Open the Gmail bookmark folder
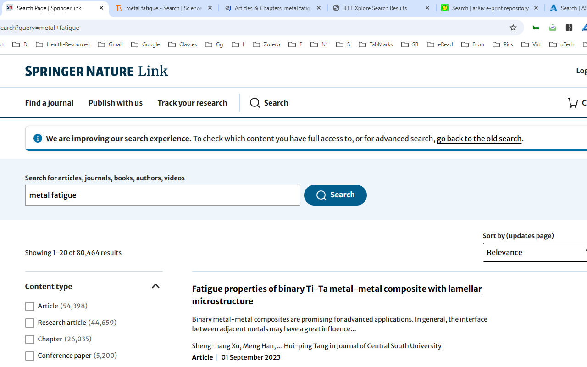The height and width of the screenshot is (367, 587). pos(110,44)
